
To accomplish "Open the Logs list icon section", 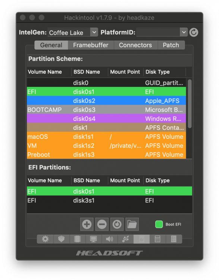I will 173,239.
